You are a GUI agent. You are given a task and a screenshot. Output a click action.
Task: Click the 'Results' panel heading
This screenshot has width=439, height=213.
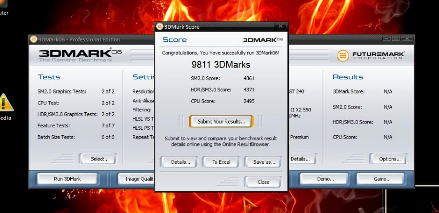click(348, 77)
